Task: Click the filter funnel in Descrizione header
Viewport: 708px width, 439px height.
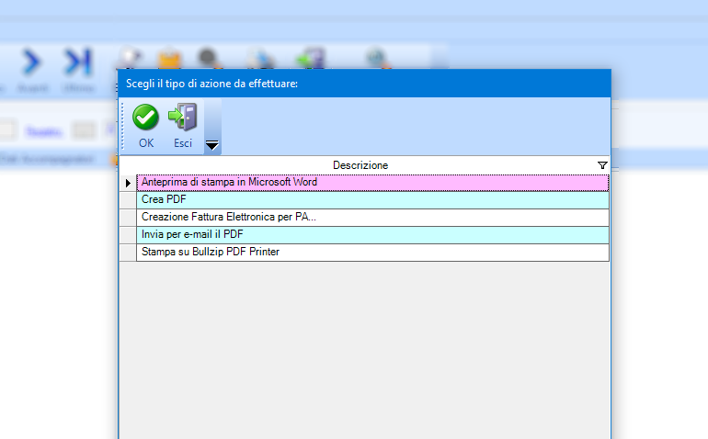Action: tap(602, 165)
